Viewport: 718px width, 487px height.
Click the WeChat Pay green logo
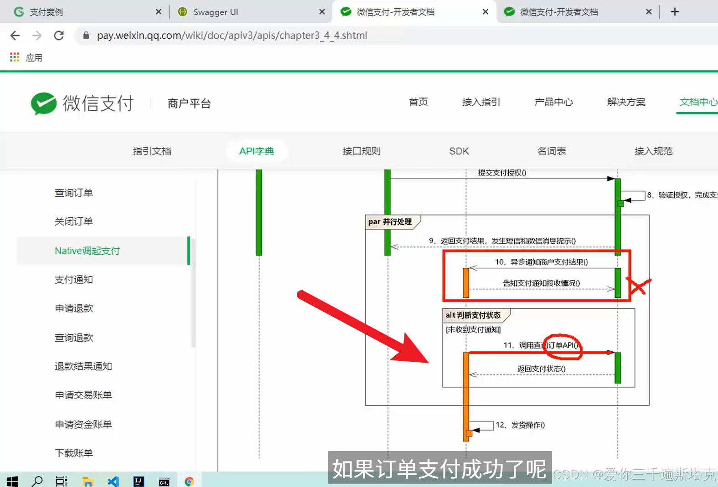tap(43, 103)
